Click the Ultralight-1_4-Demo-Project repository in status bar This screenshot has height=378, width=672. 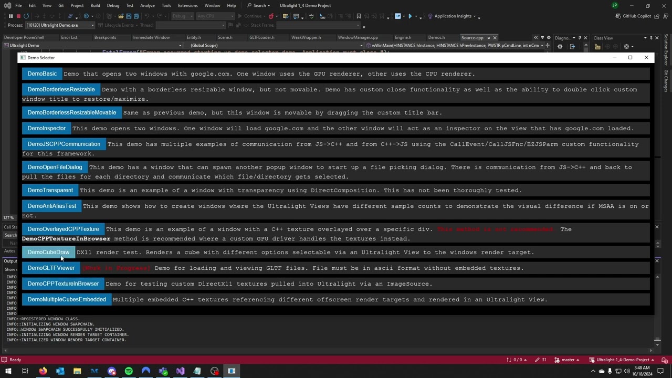[622, 360]
